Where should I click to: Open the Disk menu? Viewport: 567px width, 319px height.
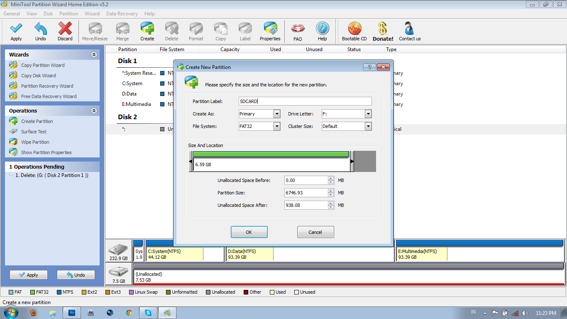click(48, 14)
